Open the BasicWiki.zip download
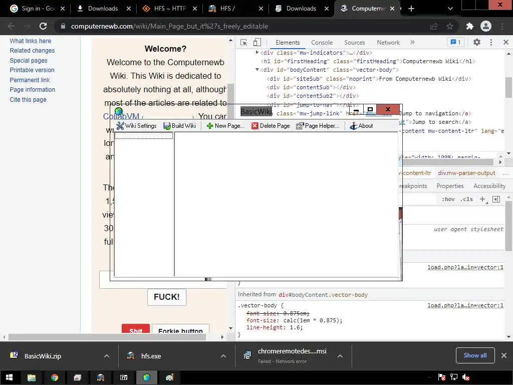Image resolution: width=513 pixels, height=385 pixels. tap(43, 356)
